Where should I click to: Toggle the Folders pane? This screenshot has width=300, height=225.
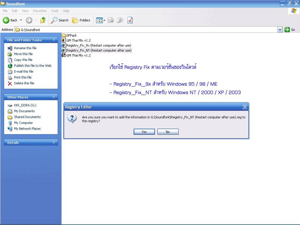pos(81,20)
